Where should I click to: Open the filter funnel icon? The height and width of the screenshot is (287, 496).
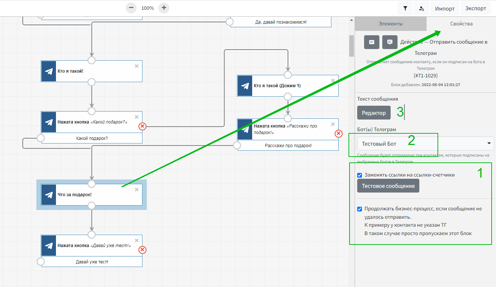coord(405,8)
